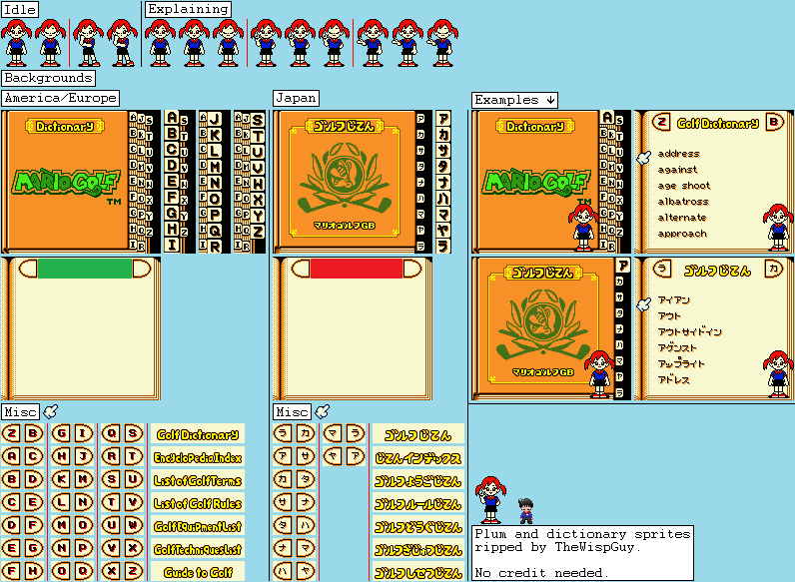795x582 pixels.
Task: Click the Plum sprite beside the small boy
Action: coord(490,500)
